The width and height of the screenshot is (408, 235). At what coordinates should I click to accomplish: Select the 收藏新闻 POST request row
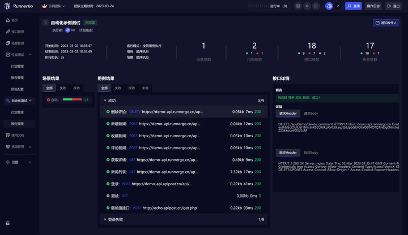(x=184, y=136)
